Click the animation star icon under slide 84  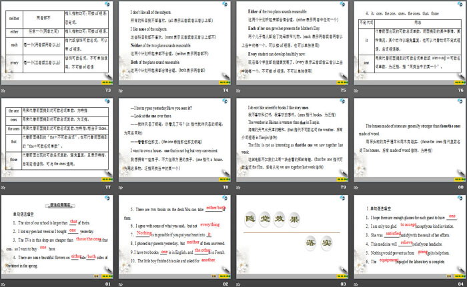click(356, 284)
